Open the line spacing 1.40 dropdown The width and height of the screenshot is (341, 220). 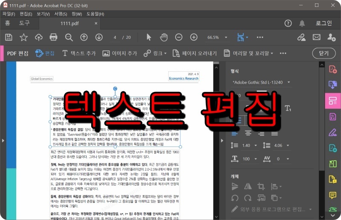256,145
